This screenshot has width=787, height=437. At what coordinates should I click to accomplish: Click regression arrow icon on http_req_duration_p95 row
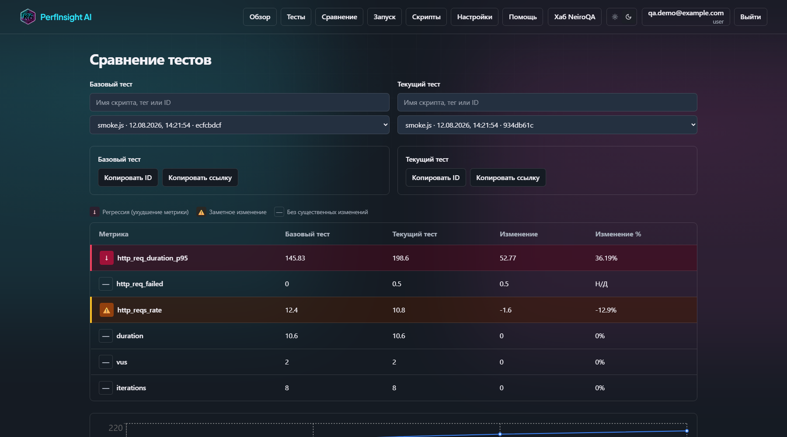106,258
